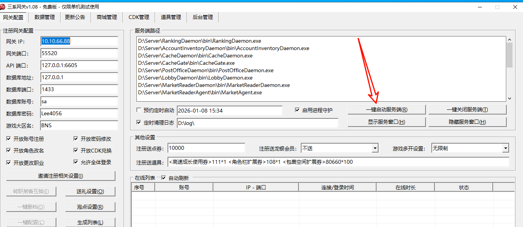Open the 商城管理 tab
The width and height of the screenshot is (523, 227).
coord(107,17)
